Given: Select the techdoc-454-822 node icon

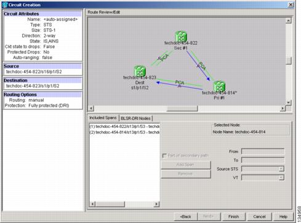Looking at the screenshot, I should [181, 36].
